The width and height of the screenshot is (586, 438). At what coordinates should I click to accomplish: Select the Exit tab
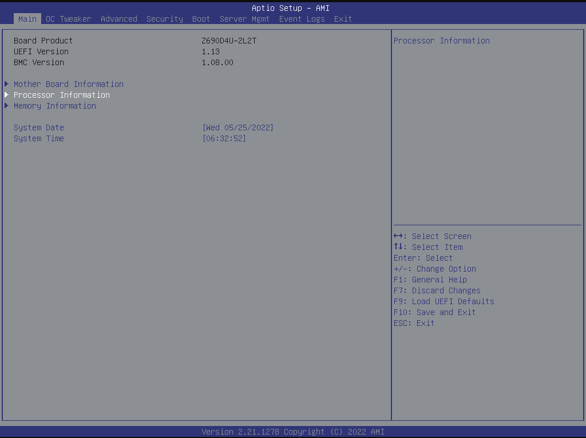[343, 19]
